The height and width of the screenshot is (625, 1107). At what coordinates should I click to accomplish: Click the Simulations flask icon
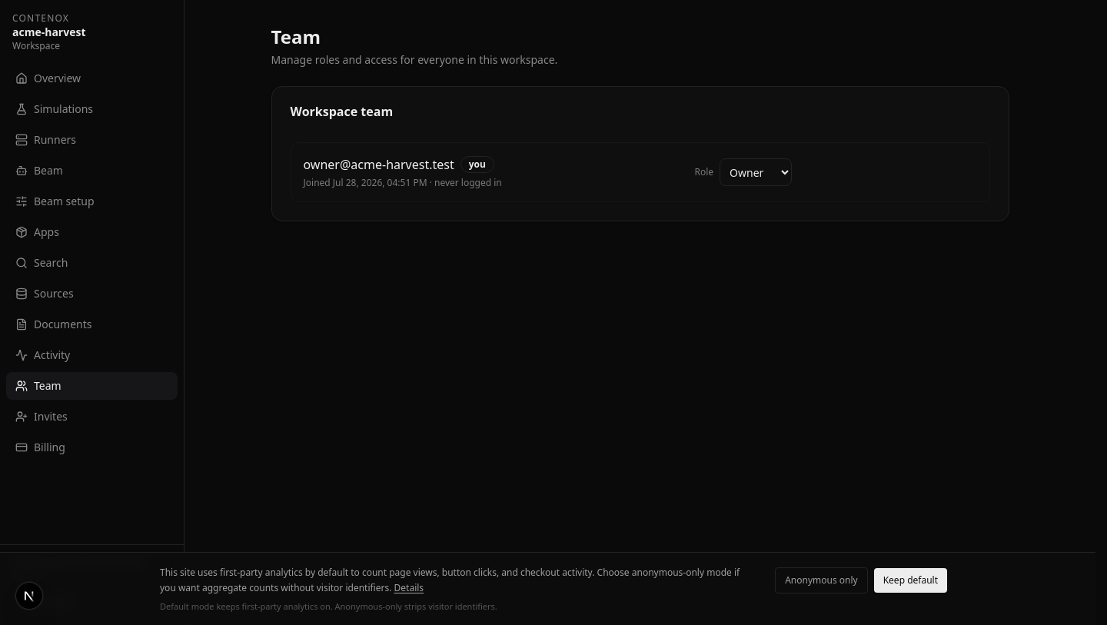pyautogui.click(x=22, y=109)
